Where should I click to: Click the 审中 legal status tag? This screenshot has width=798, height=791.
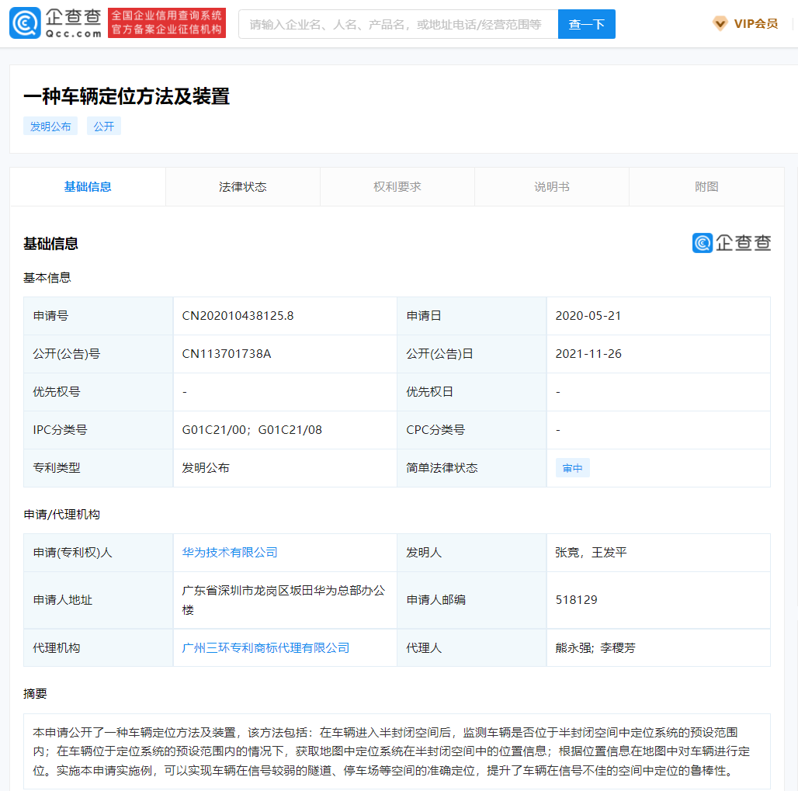pyautogui.click(x=572, y=467)
